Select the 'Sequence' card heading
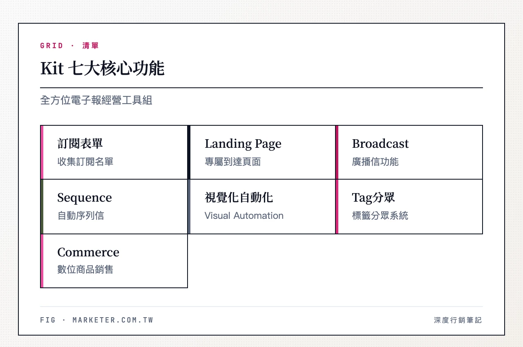Screen dimensions: 523x347 [x=85, y=198]
